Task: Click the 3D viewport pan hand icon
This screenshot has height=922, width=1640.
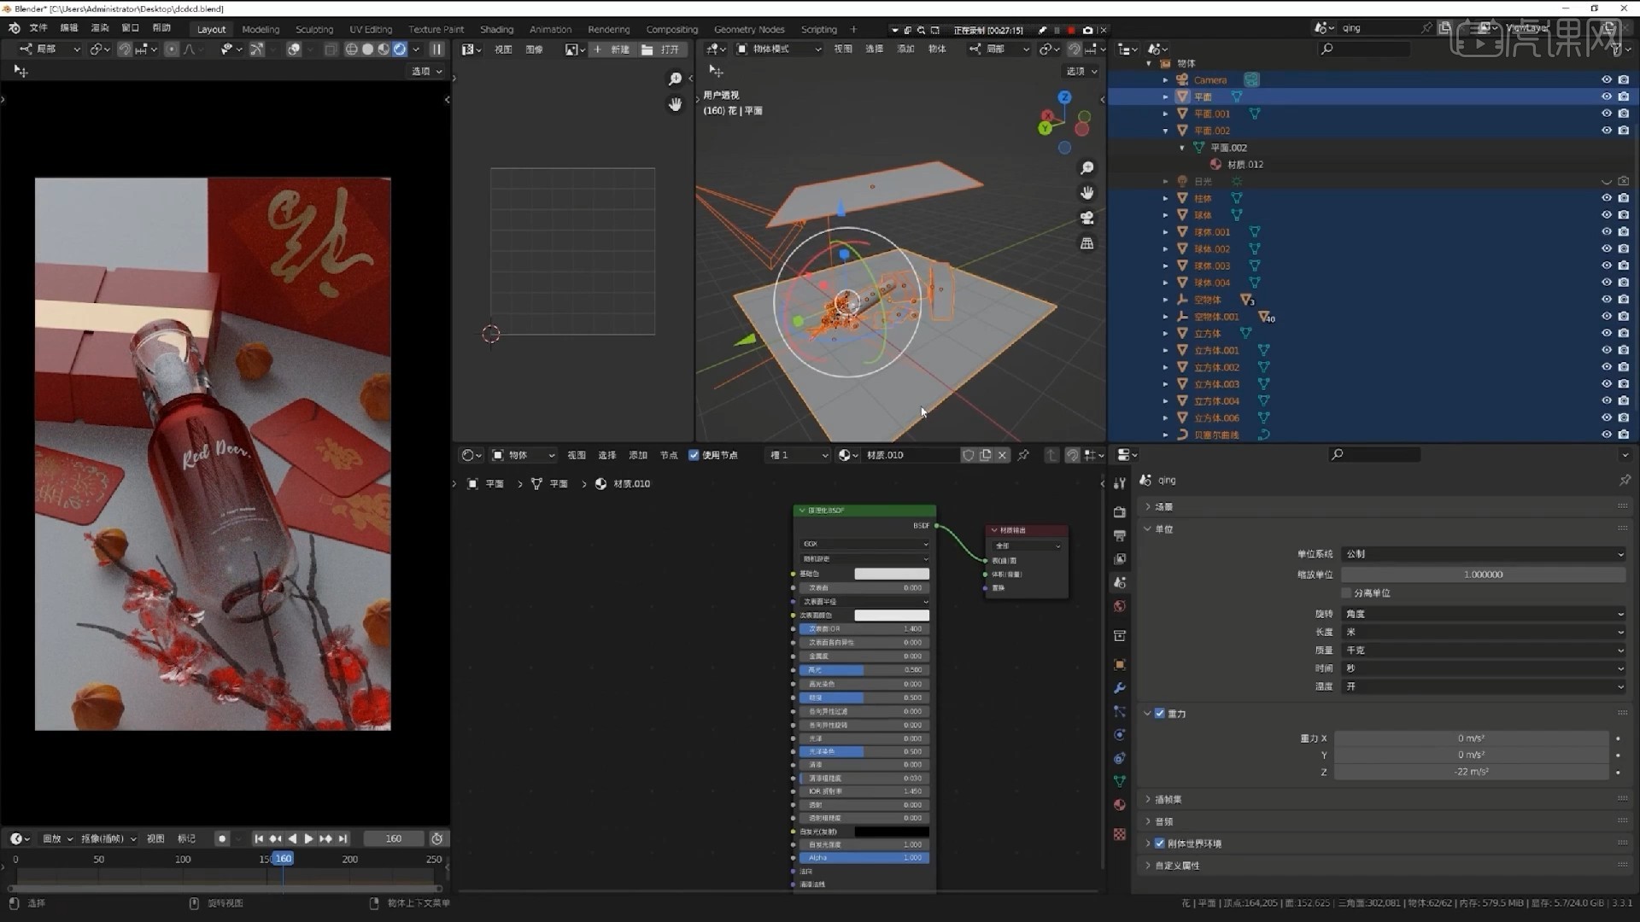Action: tap(1087, 193)
